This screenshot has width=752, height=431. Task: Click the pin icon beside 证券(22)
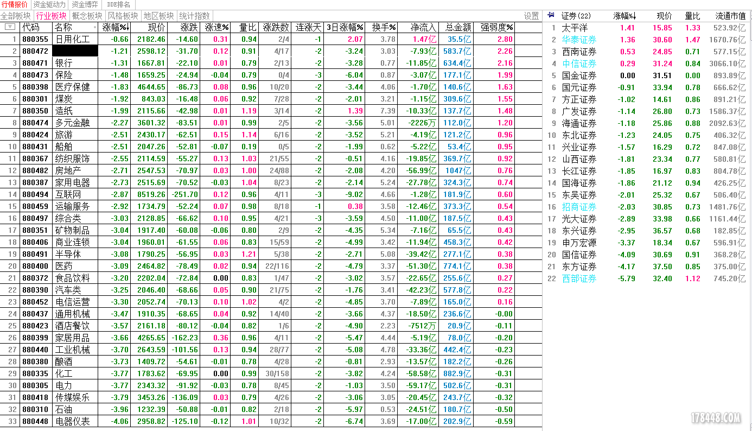[x=551, y=15]
